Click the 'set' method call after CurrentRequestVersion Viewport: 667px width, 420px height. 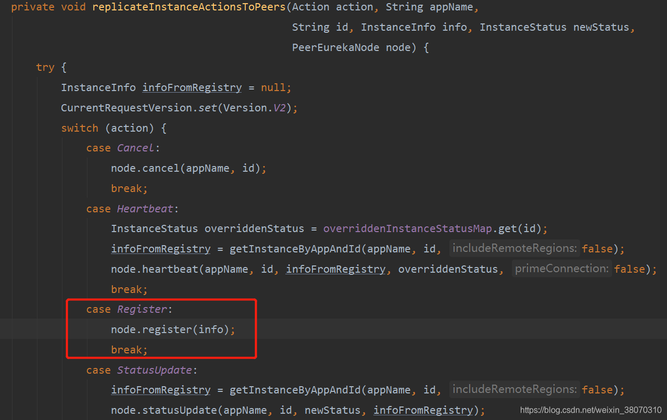pos(208,108)
